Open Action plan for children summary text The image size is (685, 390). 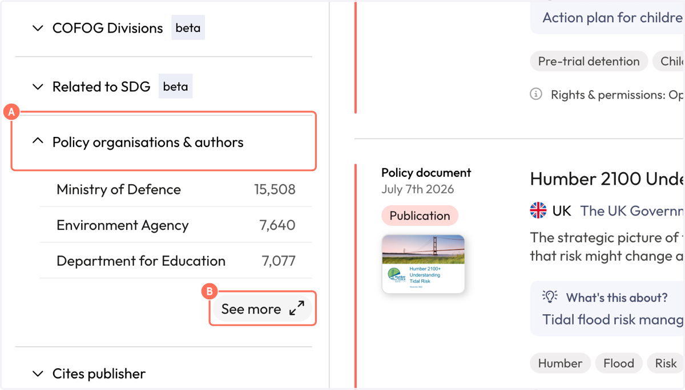pyautogui.click(x=613, y=18)
